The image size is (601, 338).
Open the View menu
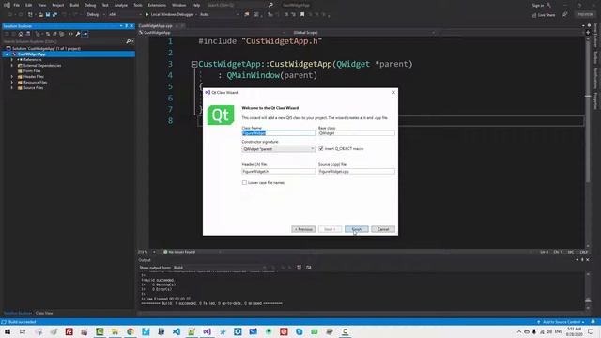(41, 5)
